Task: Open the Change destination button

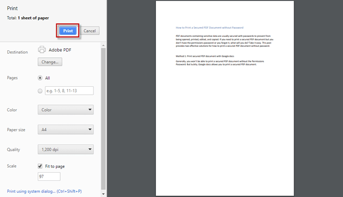Action: coord(50,62)
